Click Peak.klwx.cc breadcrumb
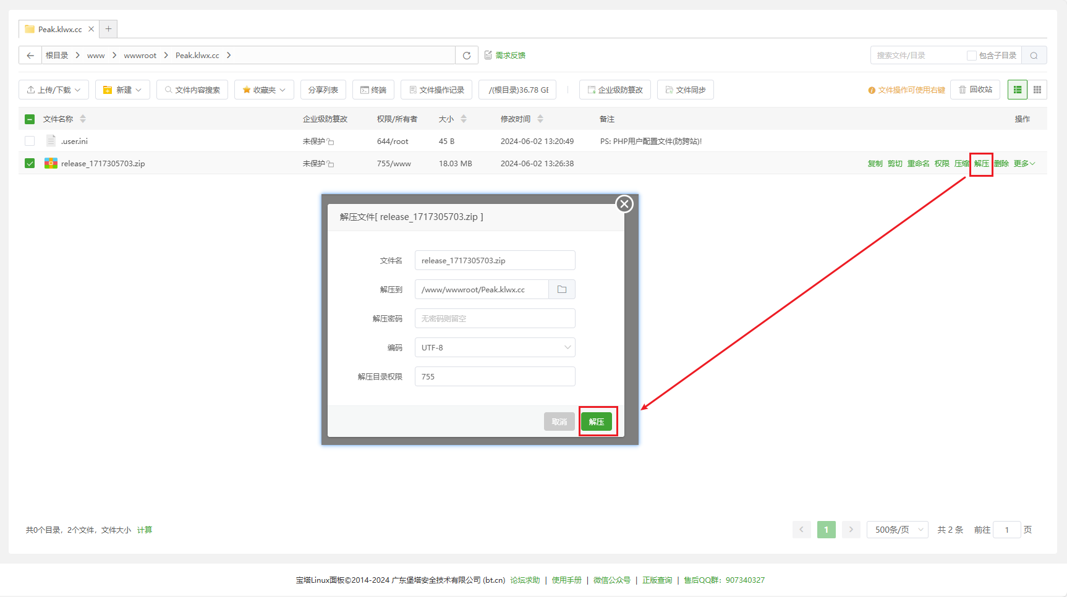Screen dimensions: 1067x597 [197, 55]
